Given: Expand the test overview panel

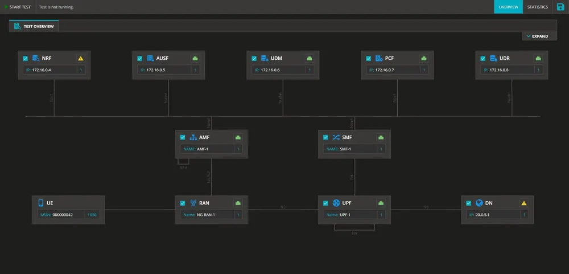Looking at the screenshot, I should (537, 36).
